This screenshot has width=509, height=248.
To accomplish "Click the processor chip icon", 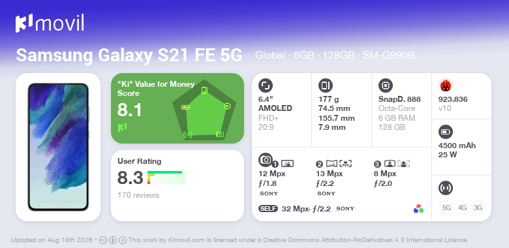I will coord(386,85).
